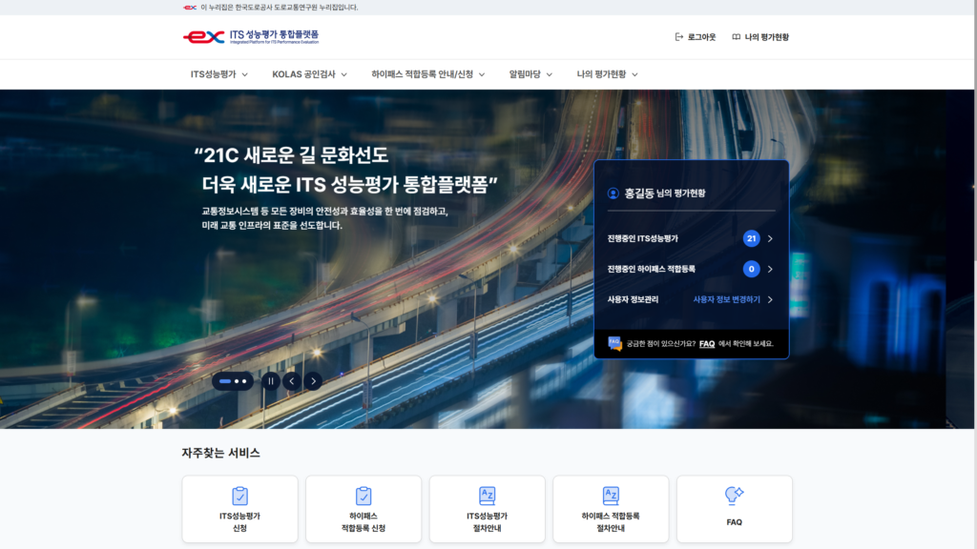
Task: Click the clipboard icon for ITS성능평가 신청
Action: pos(239,496)
